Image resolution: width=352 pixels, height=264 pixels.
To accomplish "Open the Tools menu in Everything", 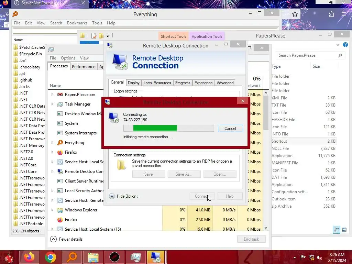I will coord(97,23).
